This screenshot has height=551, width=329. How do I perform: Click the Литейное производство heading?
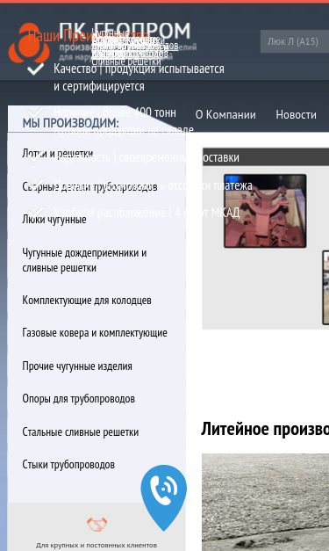pos(265,429)
